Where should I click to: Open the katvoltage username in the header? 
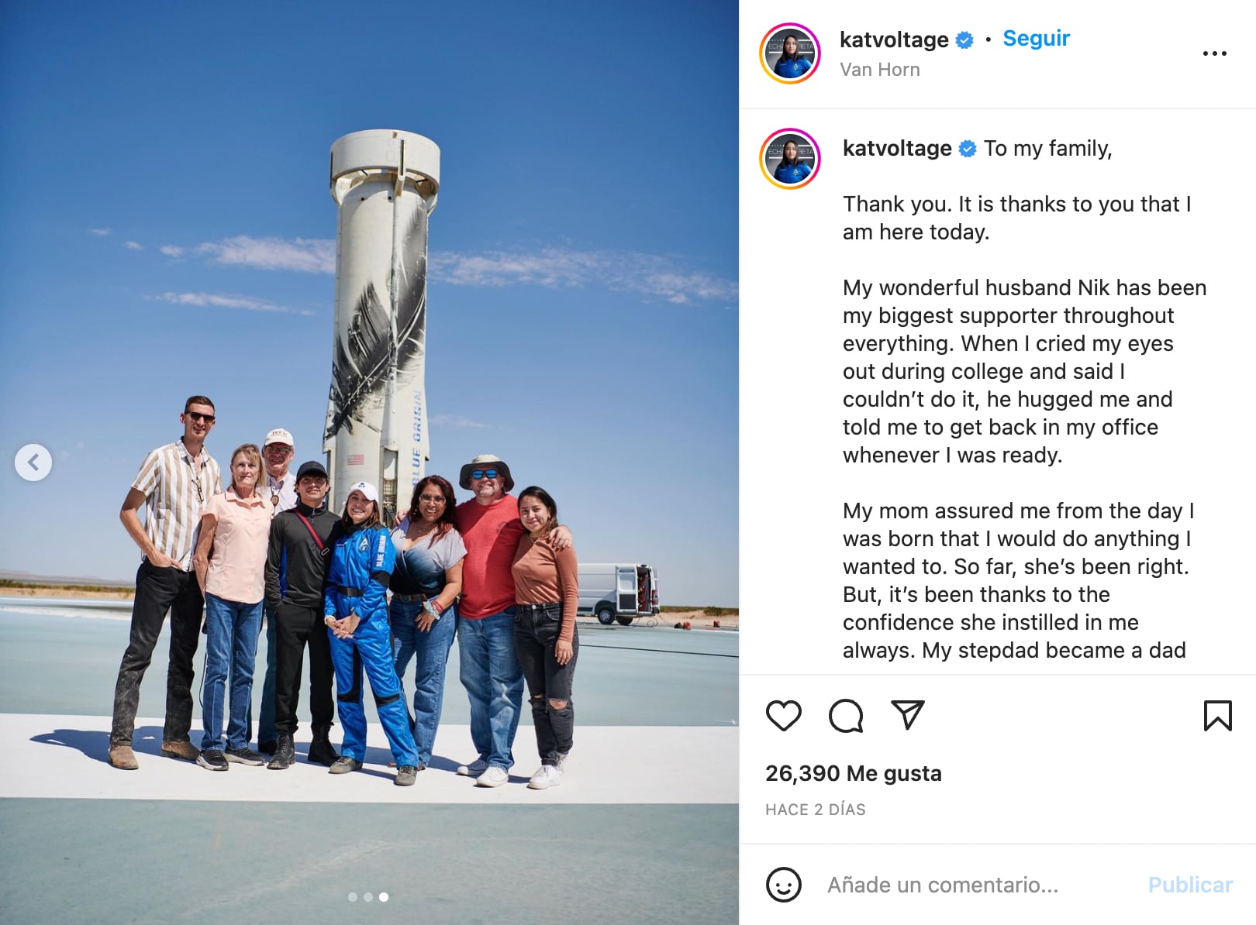coord(894,40)
